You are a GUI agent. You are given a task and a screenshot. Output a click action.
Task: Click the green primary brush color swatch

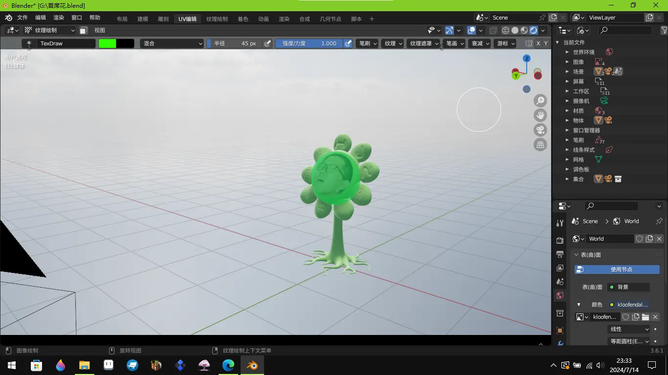click(107, 43)
